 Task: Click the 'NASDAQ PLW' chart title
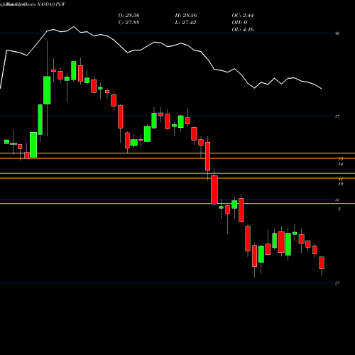pos(51,4)
